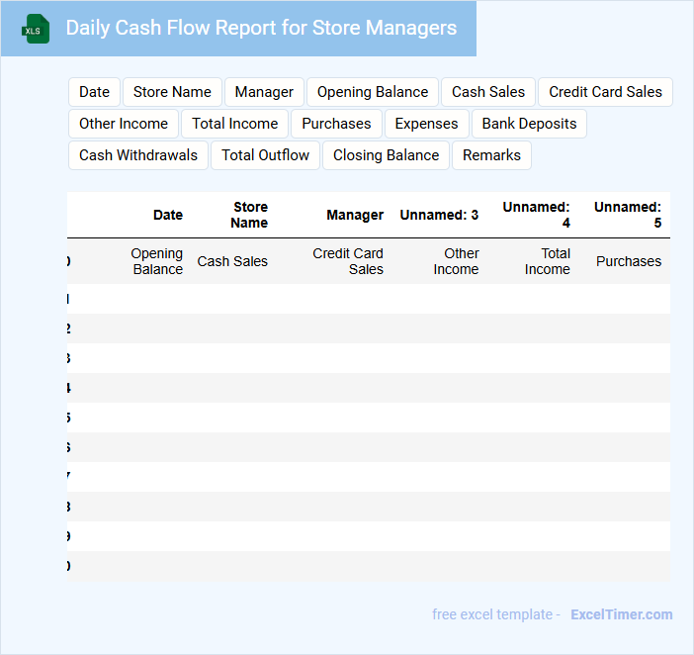Open the ExcelTimer.com link

tap(621, 614)
